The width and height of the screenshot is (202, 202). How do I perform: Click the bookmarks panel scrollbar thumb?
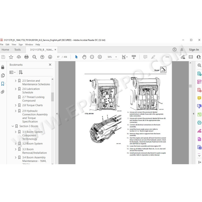[x=52, y=97]
